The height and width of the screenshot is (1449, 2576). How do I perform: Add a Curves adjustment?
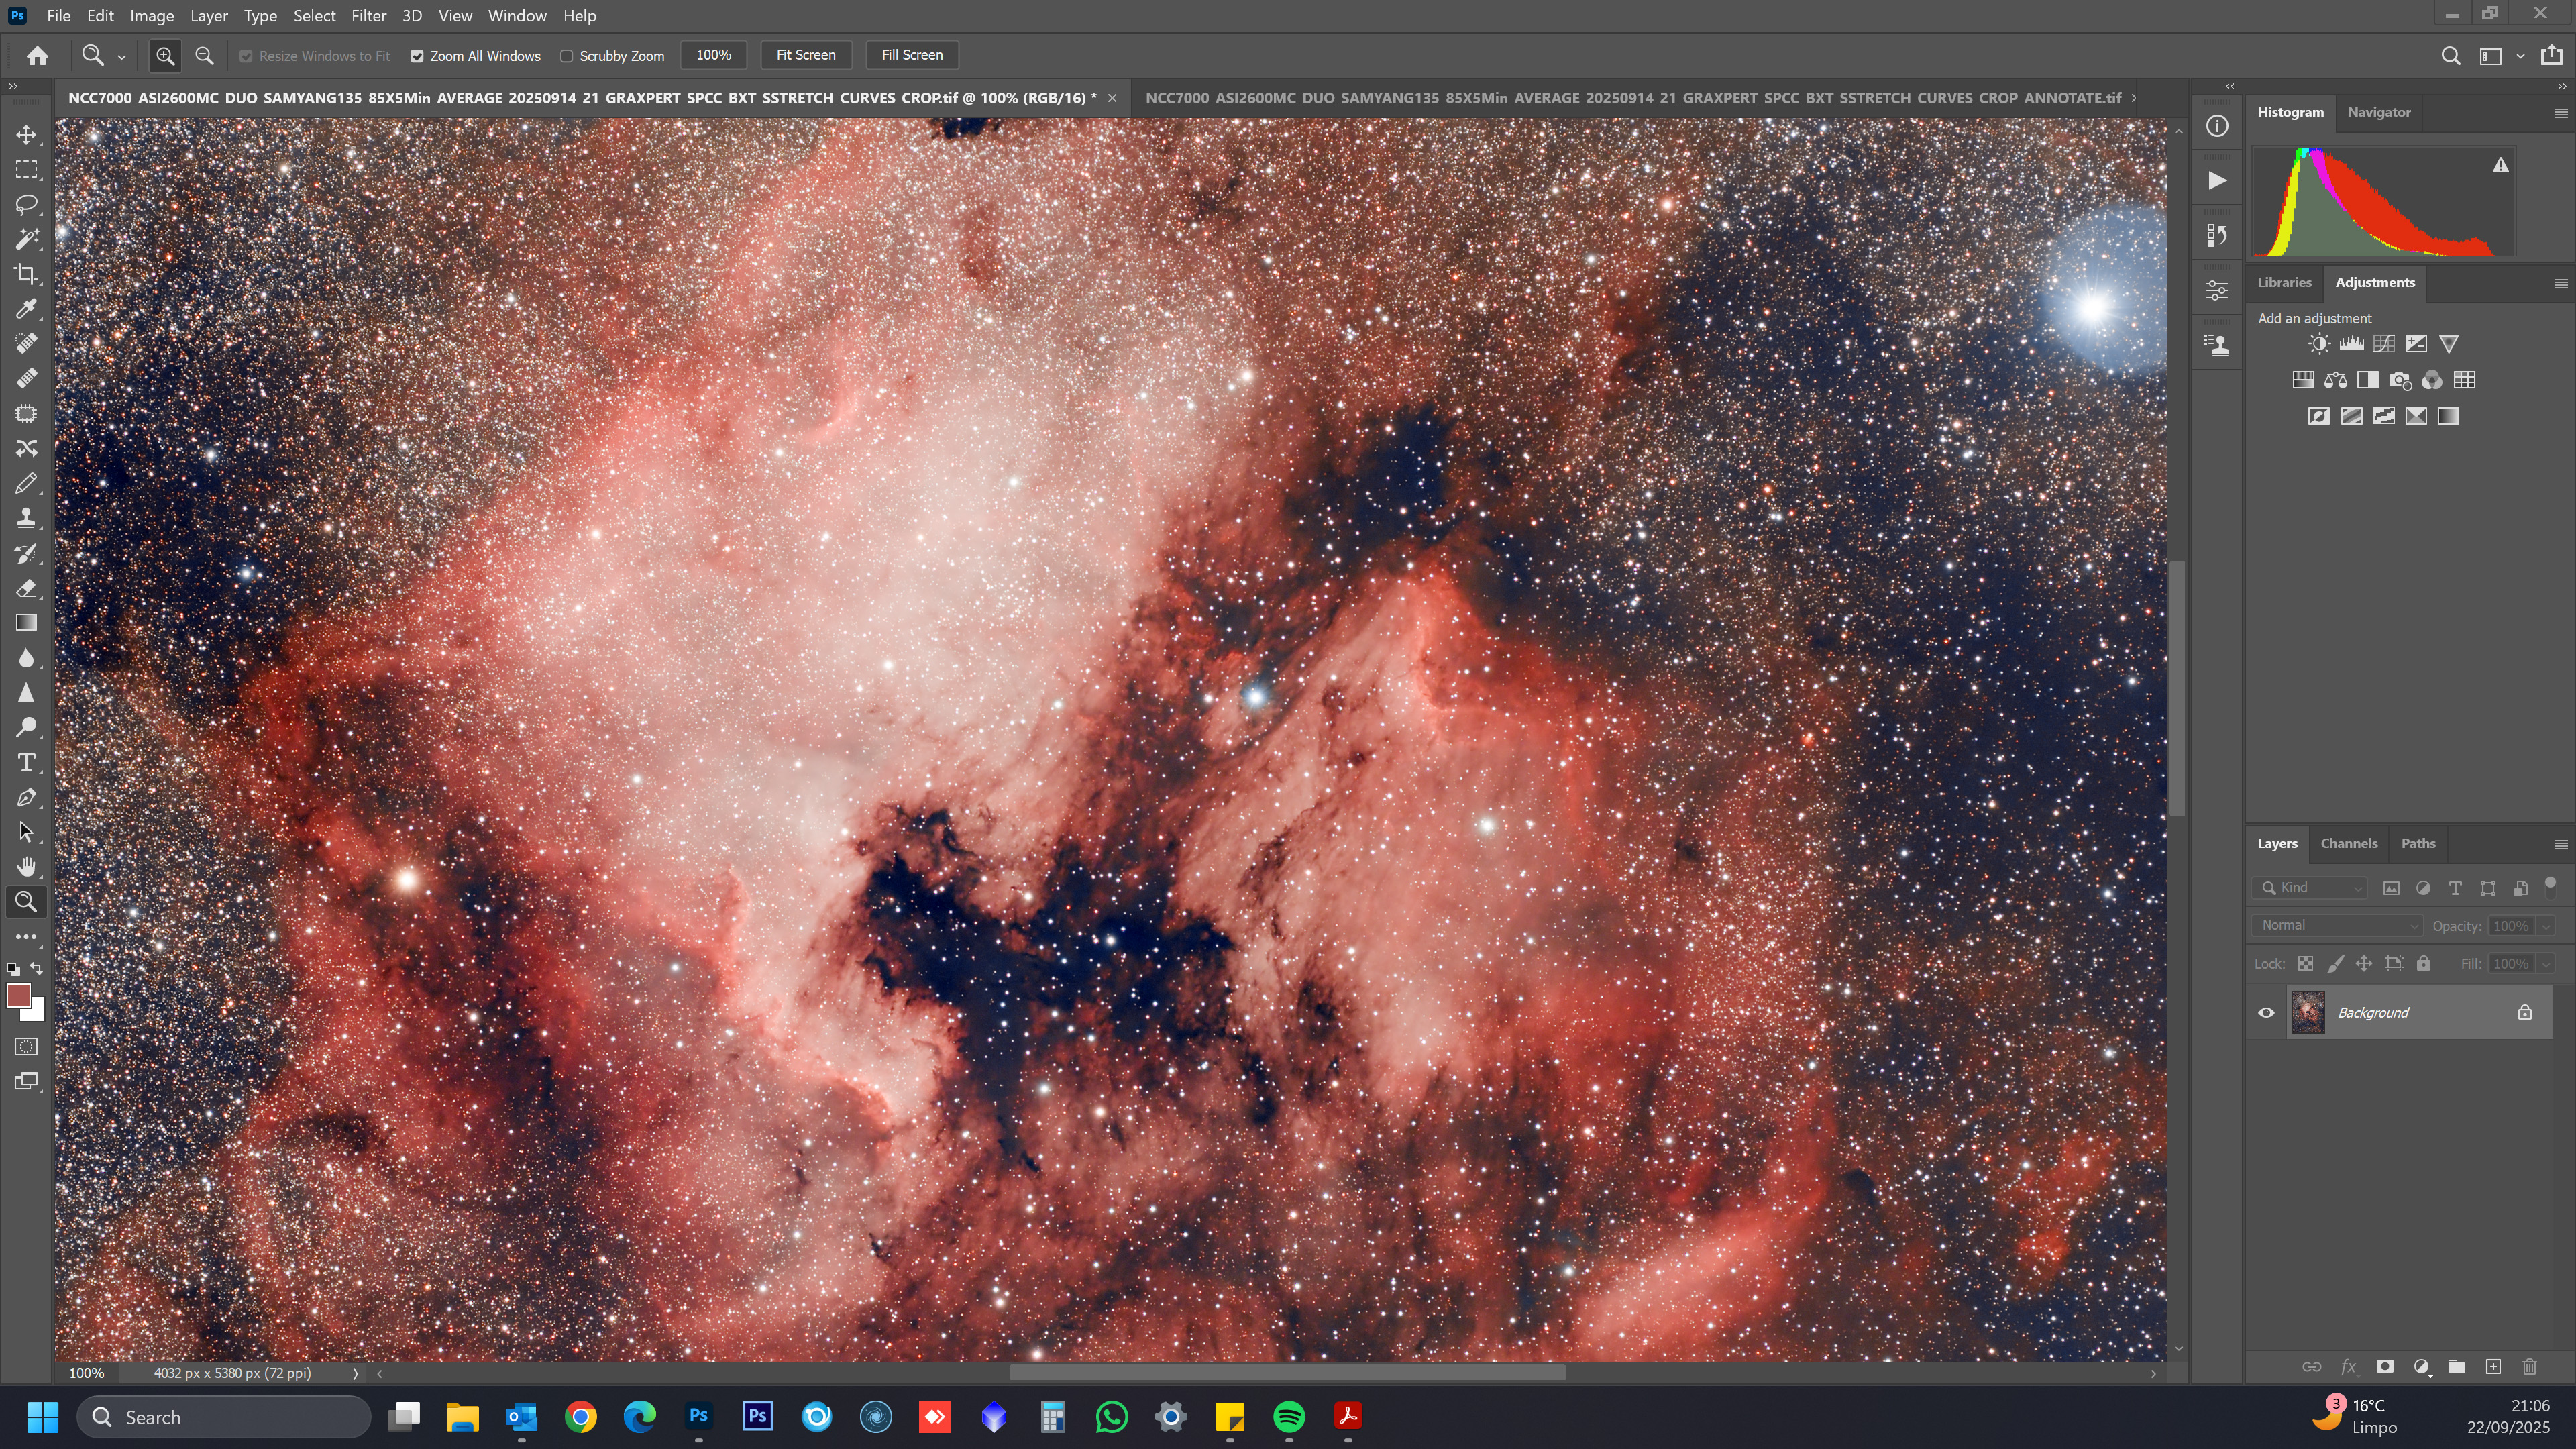[x=2384, y=344]
